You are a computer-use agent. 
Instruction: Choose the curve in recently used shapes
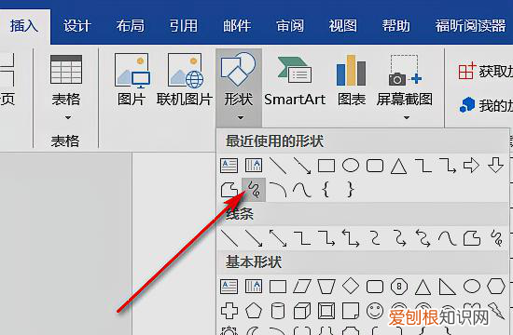tap(302, 190)
